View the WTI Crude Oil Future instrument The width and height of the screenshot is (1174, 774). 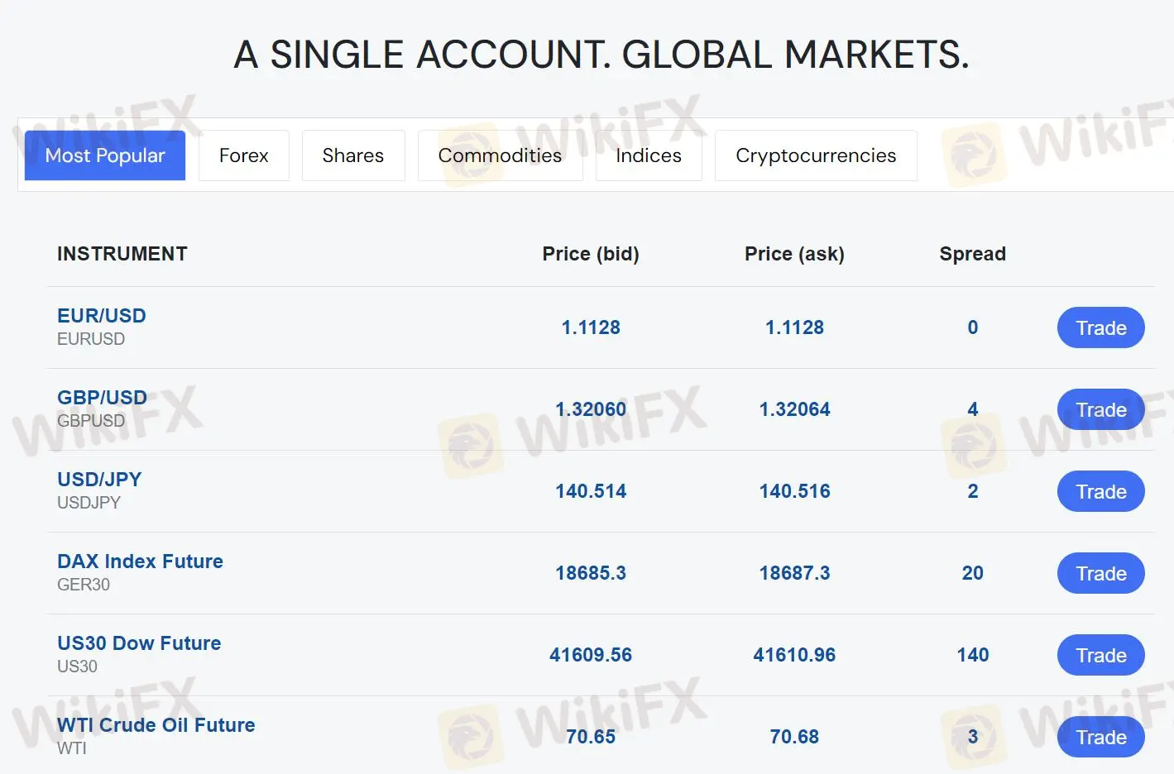[x=156, y=725]
